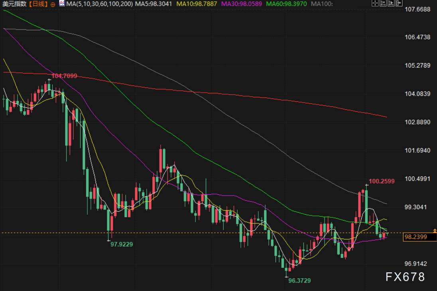Click the 107.6688 axis price label

coord(417,10)
